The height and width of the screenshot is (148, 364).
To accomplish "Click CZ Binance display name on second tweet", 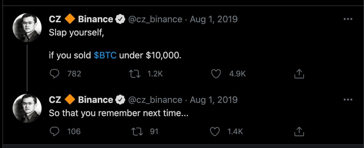I will (x=81, y=100).
